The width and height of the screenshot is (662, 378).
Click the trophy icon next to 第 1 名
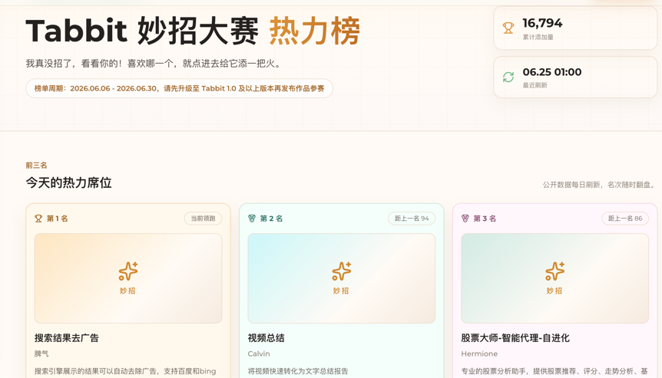click(38, 219)
